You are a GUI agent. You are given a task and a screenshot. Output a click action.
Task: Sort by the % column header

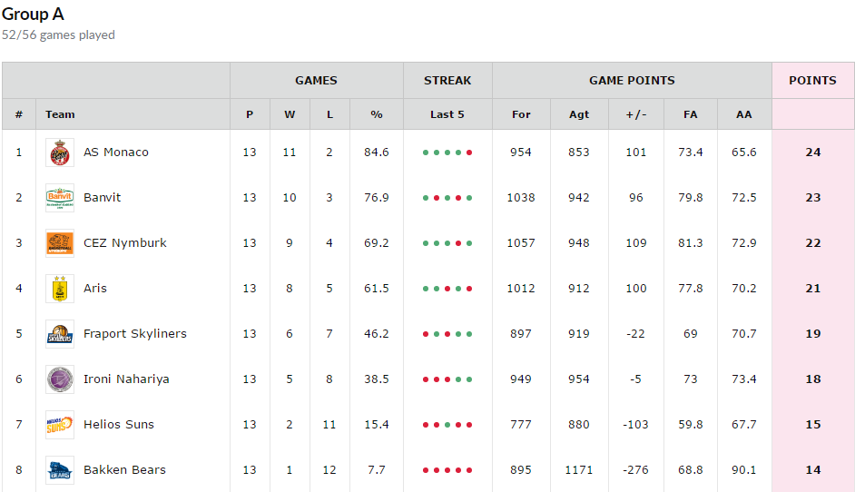(x=377, y=114)
